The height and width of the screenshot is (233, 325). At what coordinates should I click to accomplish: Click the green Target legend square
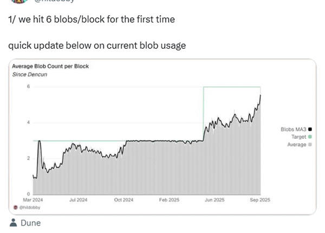(x=310, y=137)
